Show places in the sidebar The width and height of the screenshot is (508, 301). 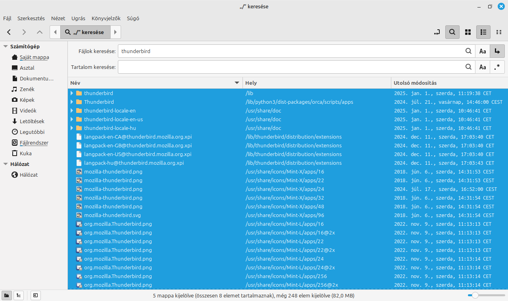coord(7,295)
